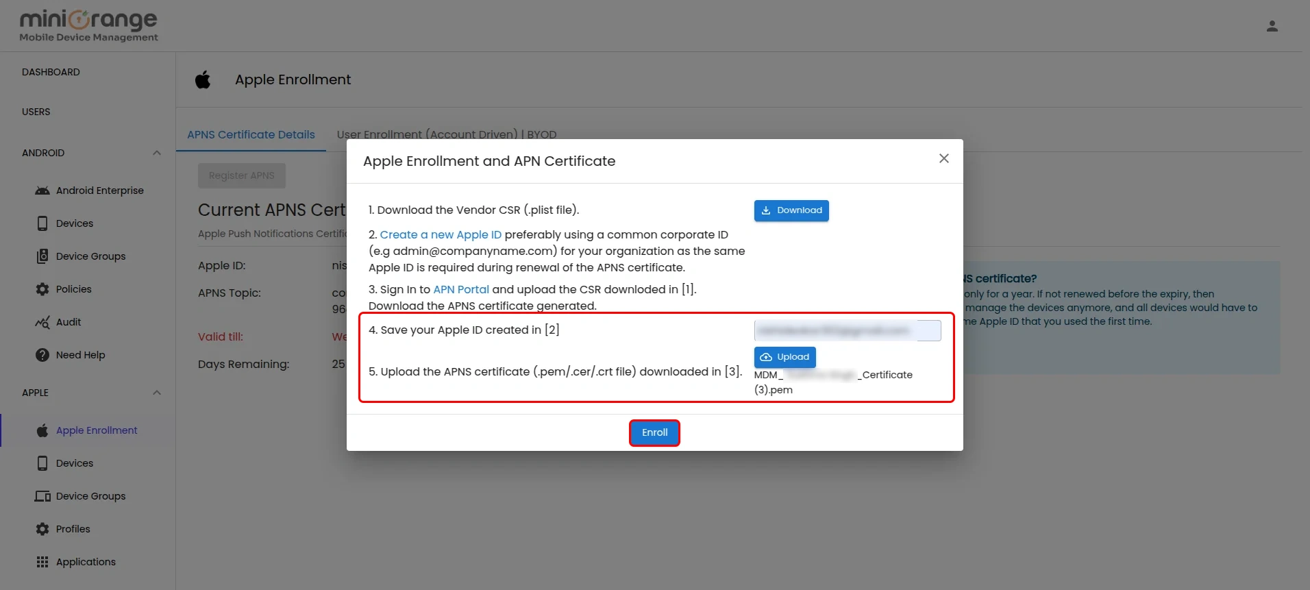Open User Enrollment (Account Driven) BYOD tab
Image resolution: width=1310 pixels, height=590 pixels.
click(x=446, y=134)
